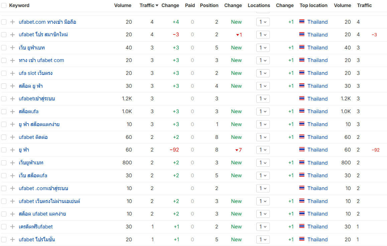
Task: Sort by first Volume column header
Action: [x=123, y=5]
